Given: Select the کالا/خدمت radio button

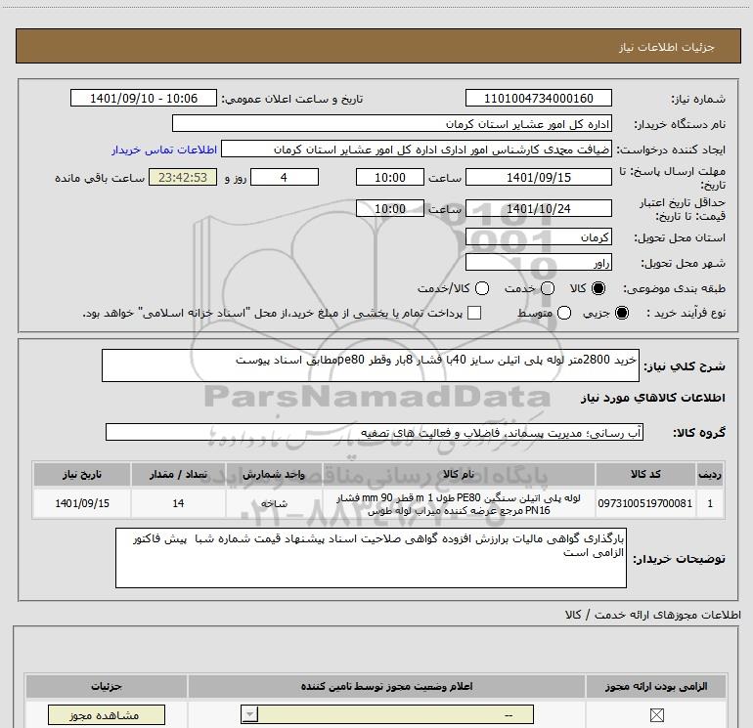Looking at the screenshot, I should (482, 288).
